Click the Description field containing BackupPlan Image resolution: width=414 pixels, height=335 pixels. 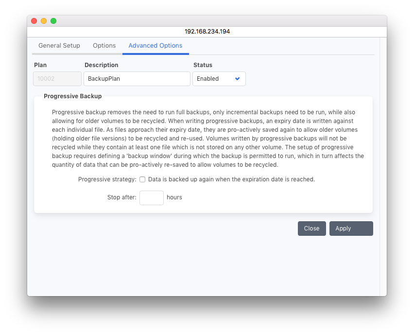[137, 79]
